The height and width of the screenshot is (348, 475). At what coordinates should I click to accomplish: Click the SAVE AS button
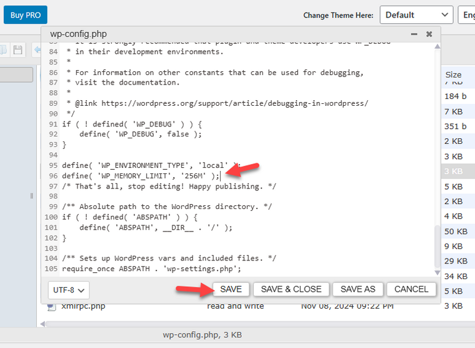[357, 289]
